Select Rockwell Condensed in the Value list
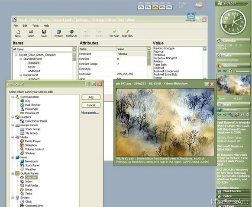Image resolution: width=252 pixels, height=207 pixels. click(166, 71)
